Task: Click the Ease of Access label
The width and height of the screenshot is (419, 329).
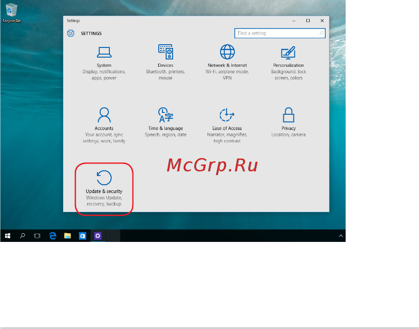Action: (x=227, y=129)
